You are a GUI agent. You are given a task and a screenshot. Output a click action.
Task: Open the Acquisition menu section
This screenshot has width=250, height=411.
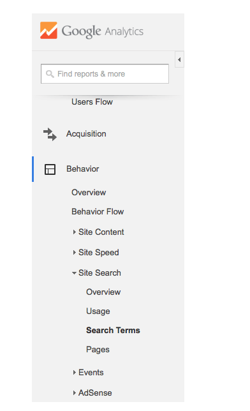click(x=86, y=133)
